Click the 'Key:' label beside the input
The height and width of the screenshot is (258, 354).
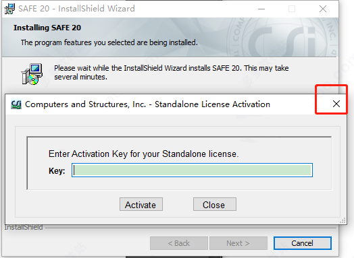[x=57, y=171]
